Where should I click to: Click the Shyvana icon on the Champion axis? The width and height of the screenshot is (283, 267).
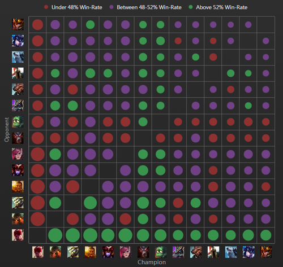click(x=108, y=252)
